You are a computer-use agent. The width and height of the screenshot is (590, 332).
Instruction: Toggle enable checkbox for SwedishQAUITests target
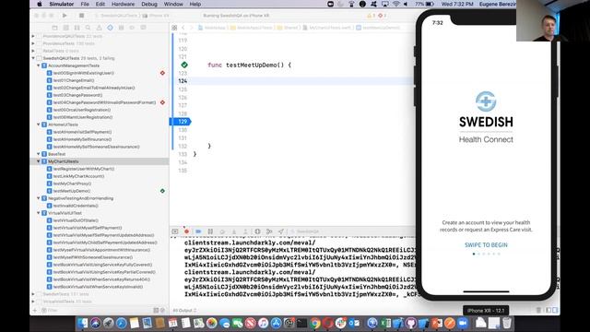click(x=39, y=58)
